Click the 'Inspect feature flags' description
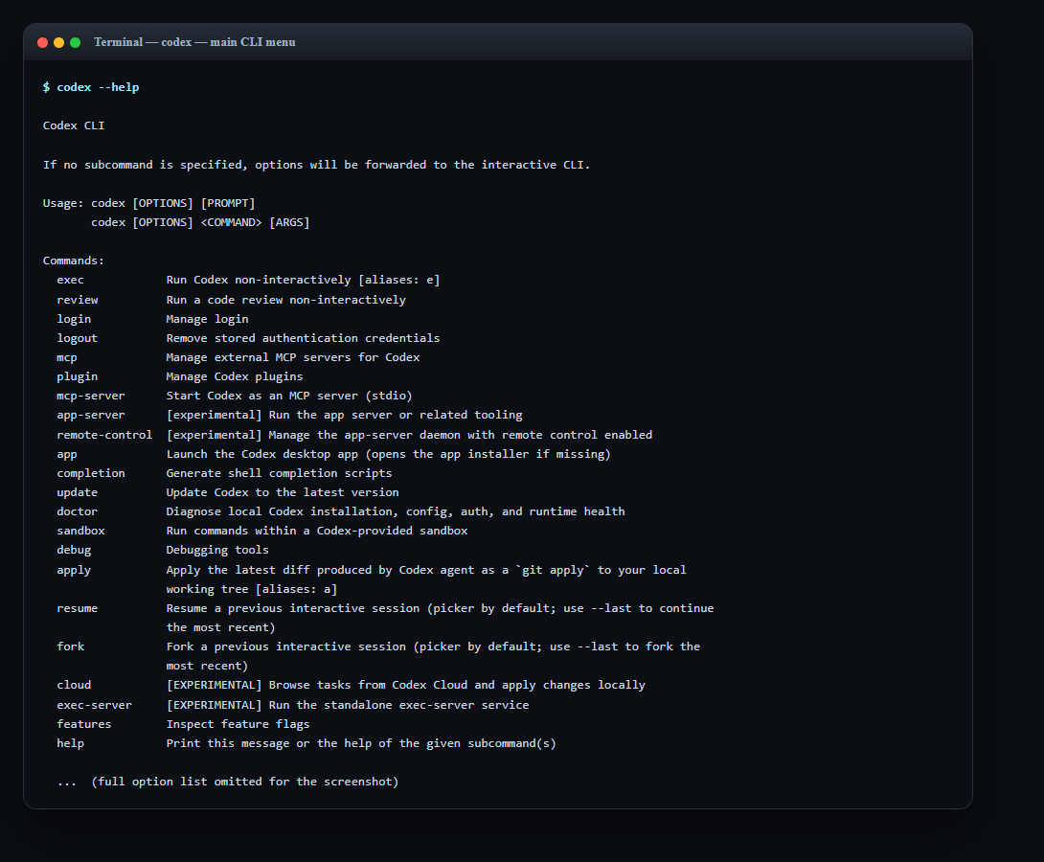 point(238,724)
